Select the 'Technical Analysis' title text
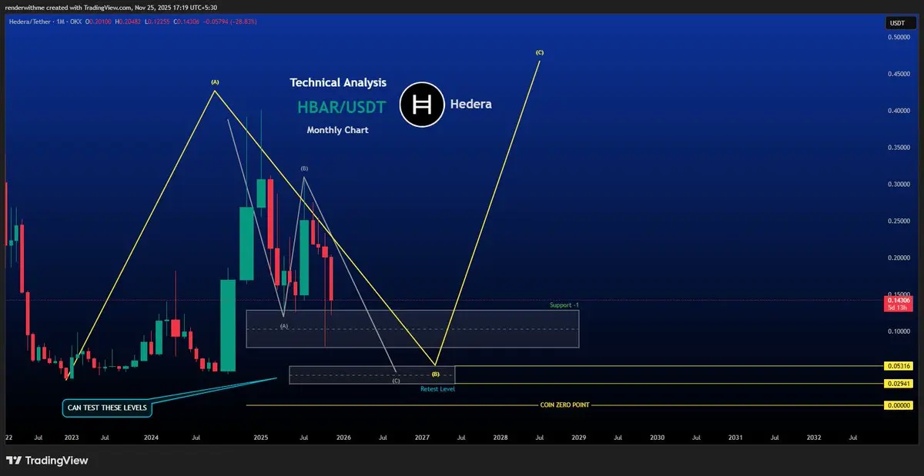924x476 pixels. pos(338,82)
